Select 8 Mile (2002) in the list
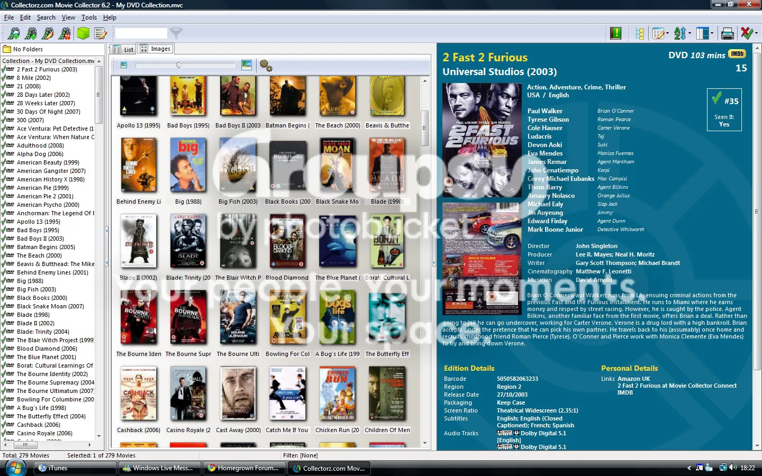 (34, 78)
